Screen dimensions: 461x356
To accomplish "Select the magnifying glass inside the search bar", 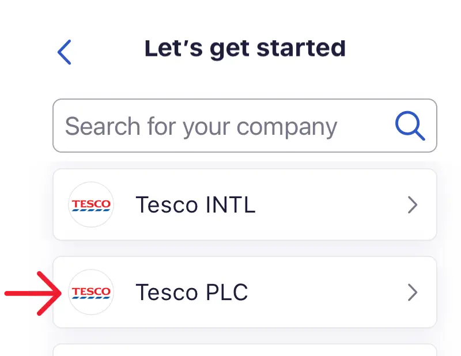I will [x=410, y=126].
